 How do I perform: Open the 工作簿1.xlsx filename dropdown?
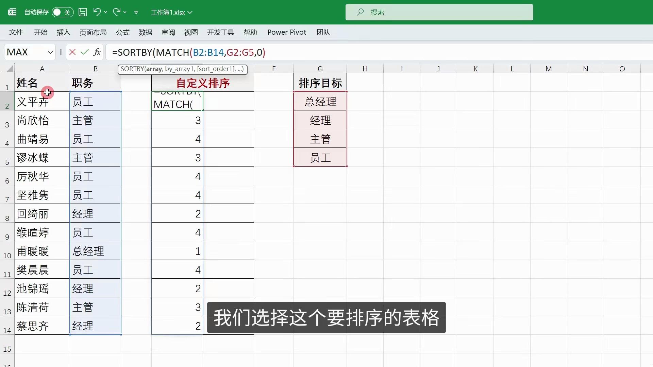coord(190,13)
